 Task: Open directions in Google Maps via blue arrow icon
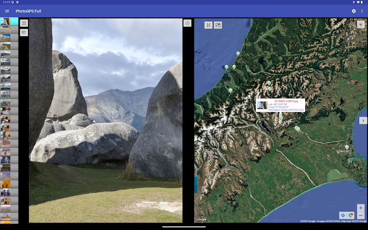point(343,215)
